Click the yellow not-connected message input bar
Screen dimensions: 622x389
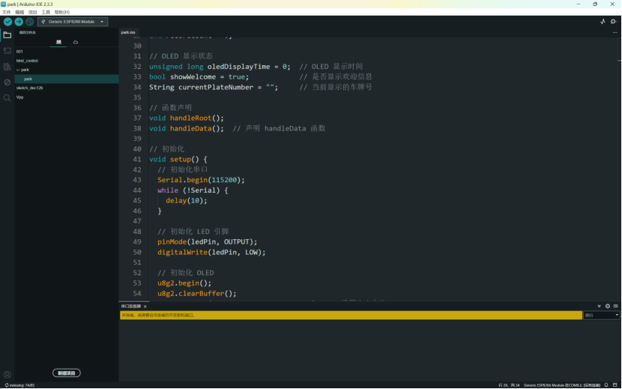pyautogui.click(x=351, y=315)
